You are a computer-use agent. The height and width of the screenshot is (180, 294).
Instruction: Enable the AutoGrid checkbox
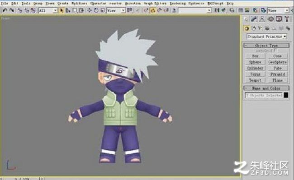[x=275, y=51]
